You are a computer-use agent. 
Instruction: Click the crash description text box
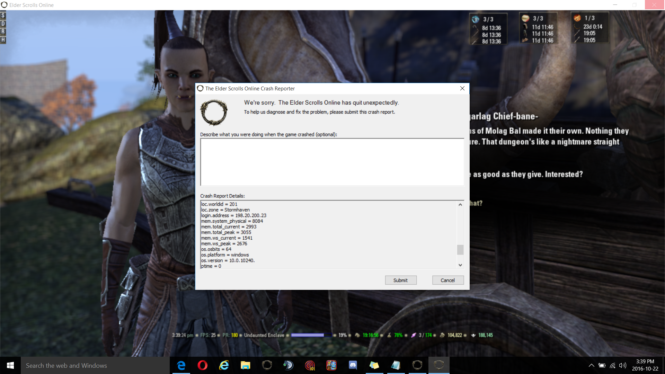332,162
